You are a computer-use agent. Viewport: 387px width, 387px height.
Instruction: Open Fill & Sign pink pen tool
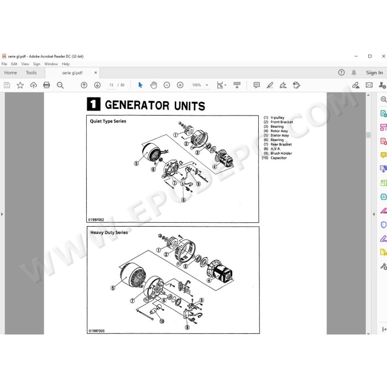pos(383,211)
